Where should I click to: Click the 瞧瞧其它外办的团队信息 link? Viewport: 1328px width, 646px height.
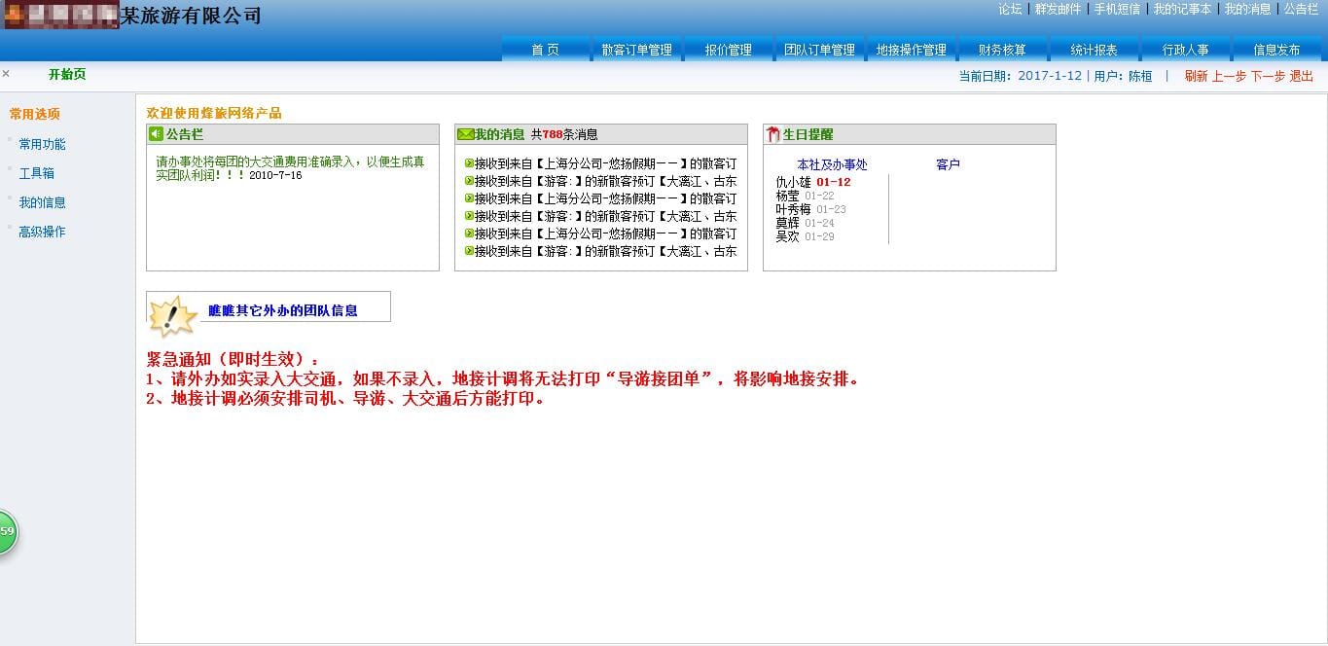click(x=283, y=310)
